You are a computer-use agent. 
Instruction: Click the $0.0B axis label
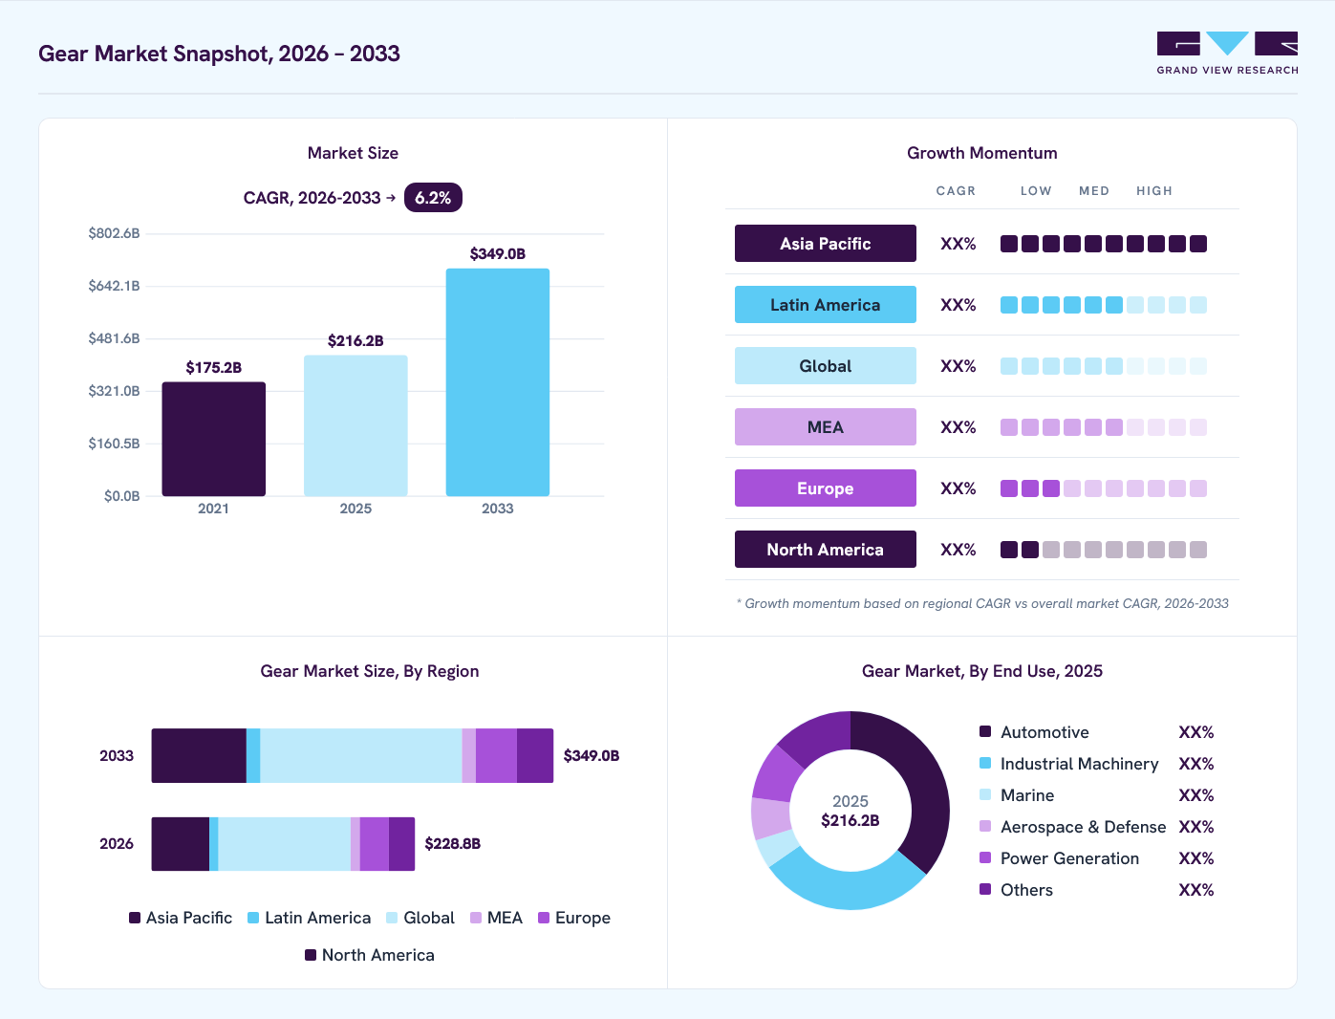(122, 496)
